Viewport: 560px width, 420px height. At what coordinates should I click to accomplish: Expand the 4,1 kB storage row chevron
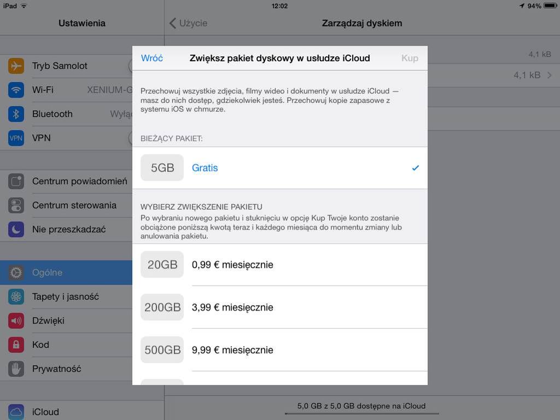[x=550, y=75]
